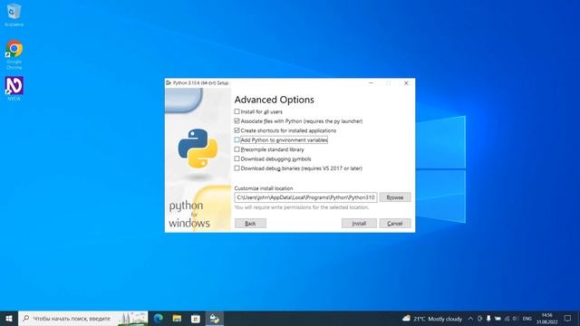Screen dimensions: 580x326
Task: Click the taskbar search box
Action: 83,318
